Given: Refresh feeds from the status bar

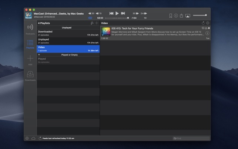Looking at the screenshot, I should pos(40,138).
